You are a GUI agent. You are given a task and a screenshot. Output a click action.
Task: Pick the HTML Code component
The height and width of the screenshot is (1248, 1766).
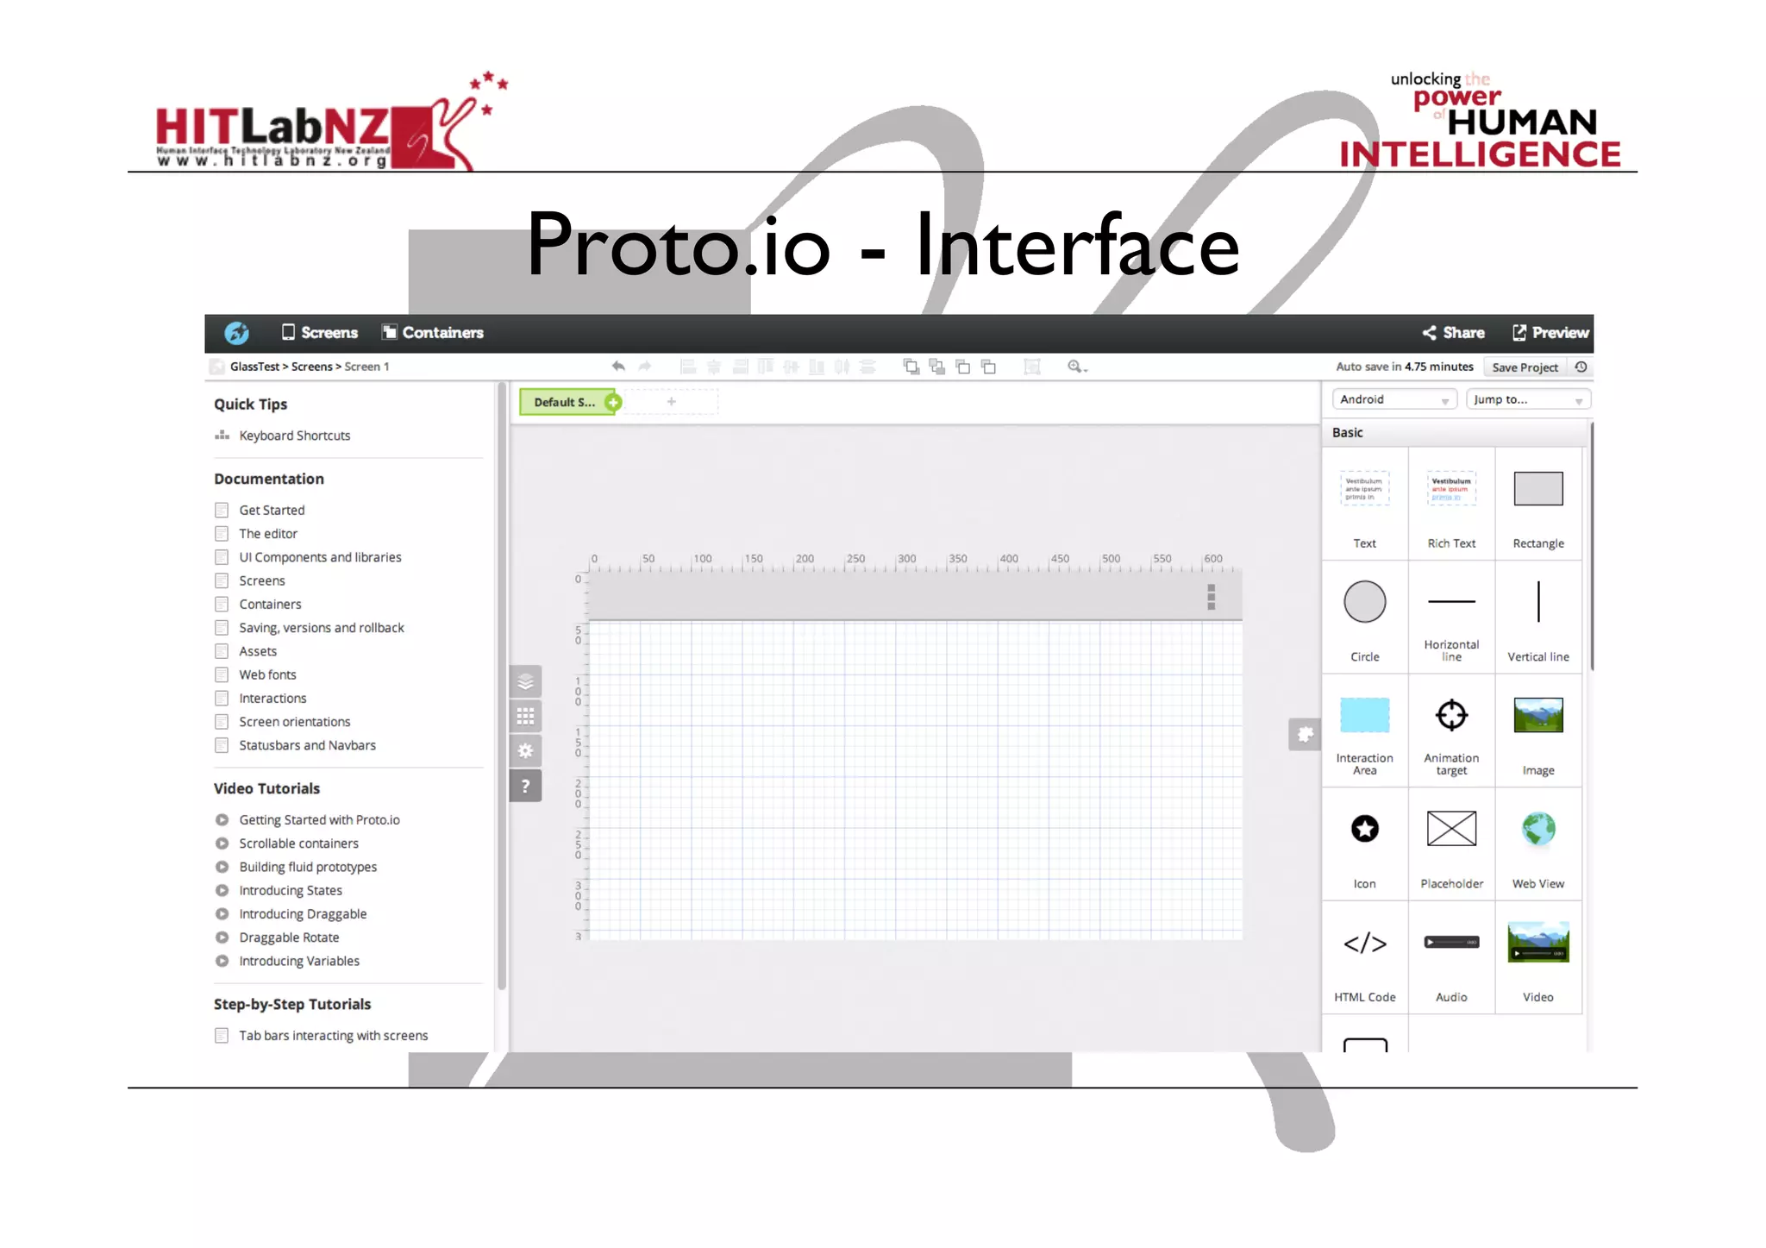(x=1364, y=944)
